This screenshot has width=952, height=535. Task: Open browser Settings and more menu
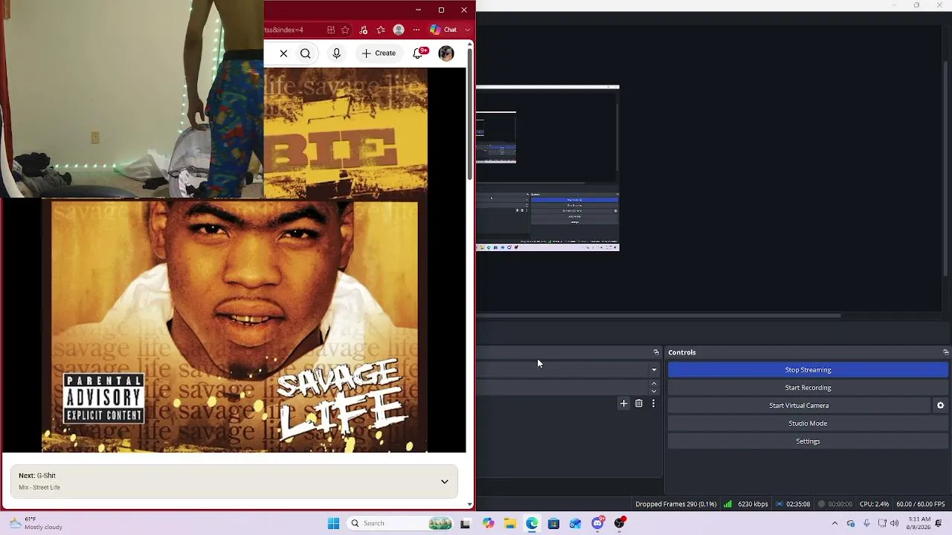[x=416, y=30]
